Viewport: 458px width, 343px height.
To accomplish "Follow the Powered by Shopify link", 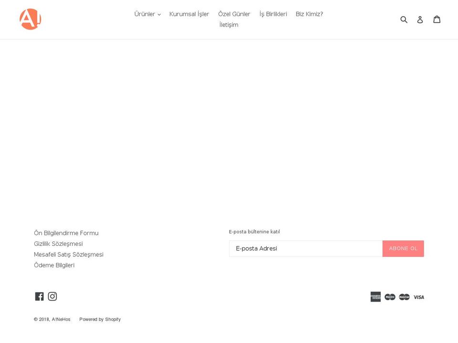I will point(100,319).
